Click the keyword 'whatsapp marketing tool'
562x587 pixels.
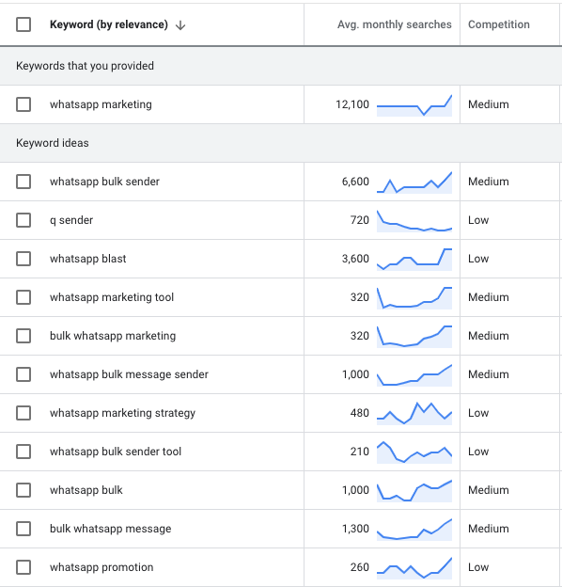coord(112,297)
